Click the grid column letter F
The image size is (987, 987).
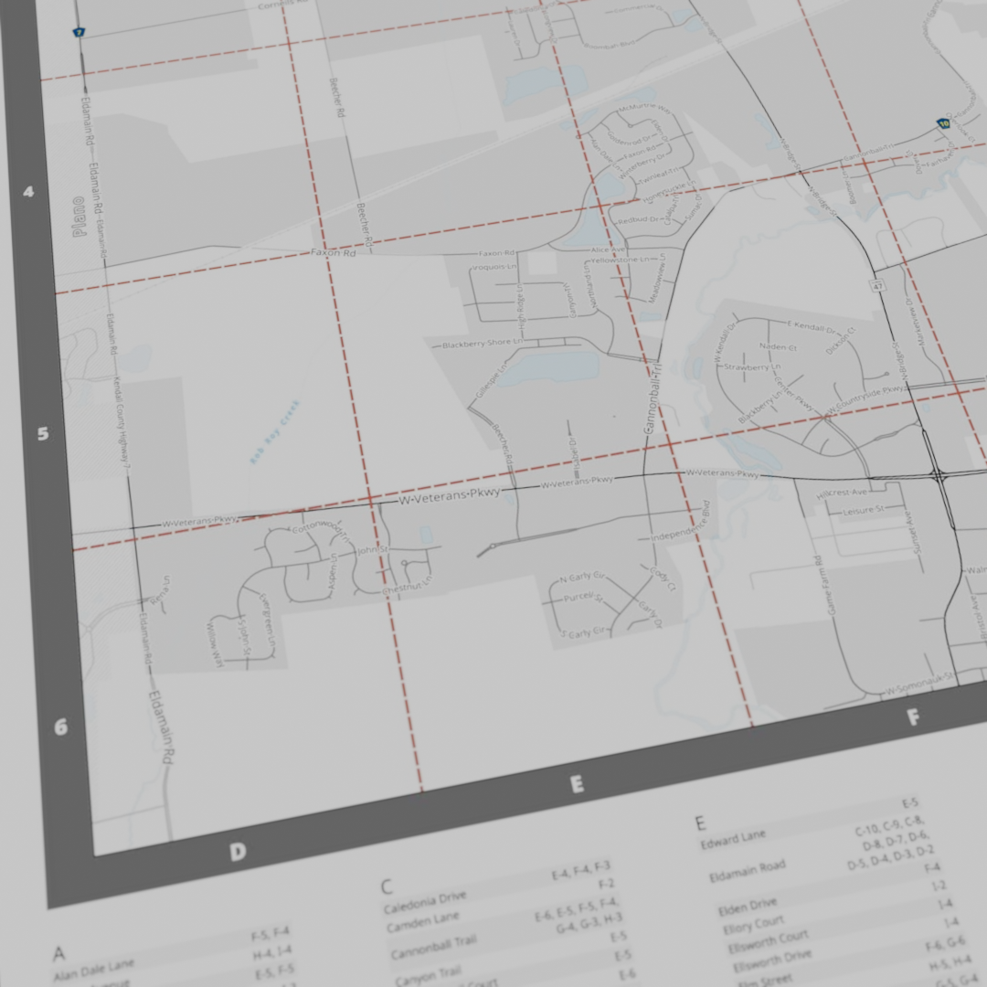pyautogui.click(x=912, y=718)
